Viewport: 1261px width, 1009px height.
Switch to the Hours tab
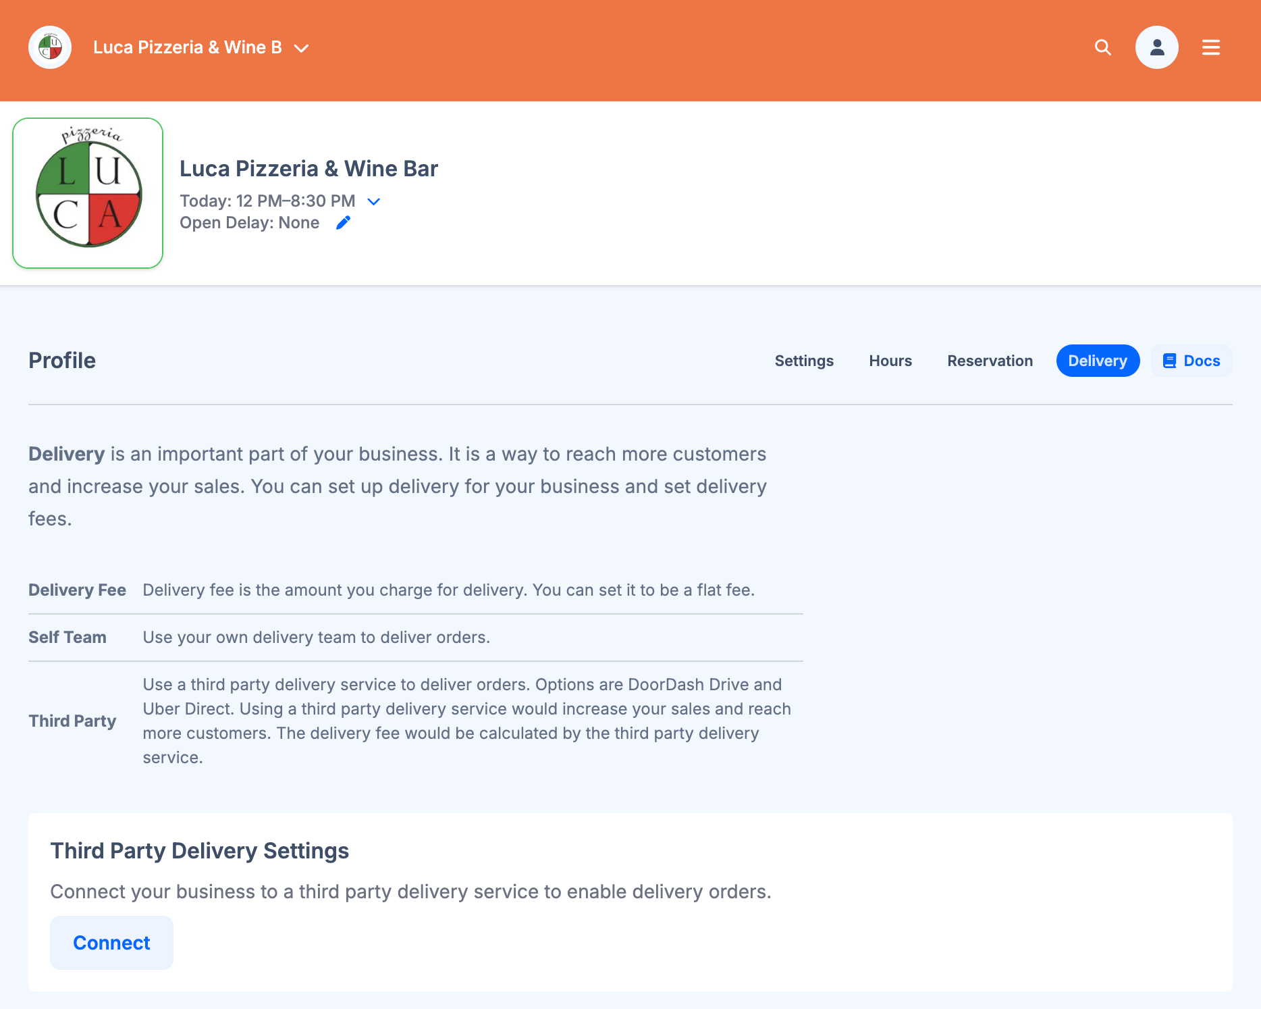coord(890,361)
